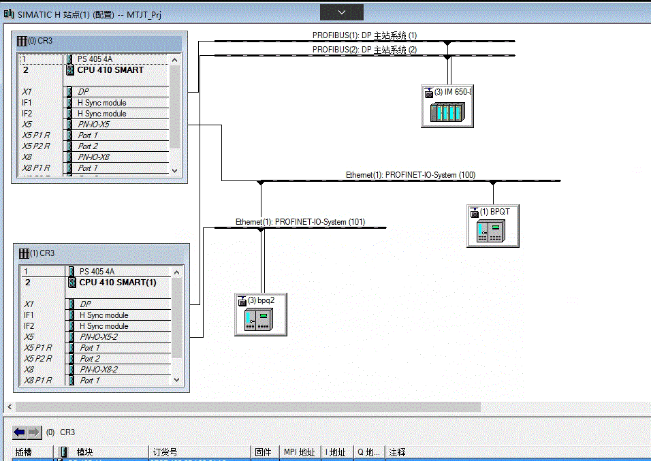Click rack 1 scrollbar up arrow
This screenshot has width=651, height=461.
(177, 272)
